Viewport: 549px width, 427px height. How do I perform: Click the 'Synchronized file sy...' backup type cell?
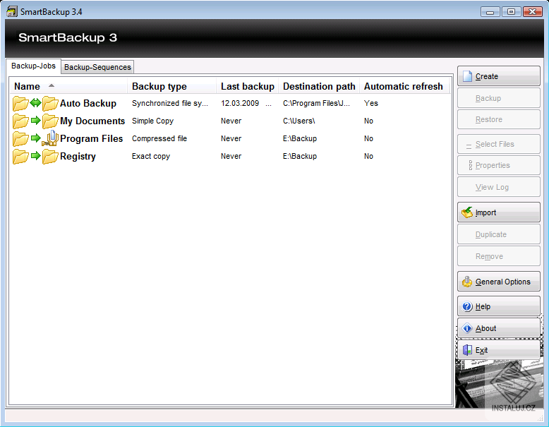(x=170, y=103)
